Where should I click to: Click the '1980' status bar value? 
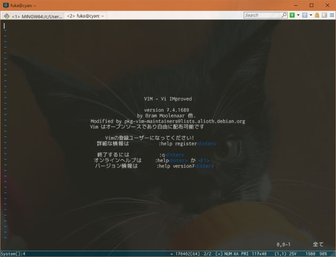[x=310, y=254]
